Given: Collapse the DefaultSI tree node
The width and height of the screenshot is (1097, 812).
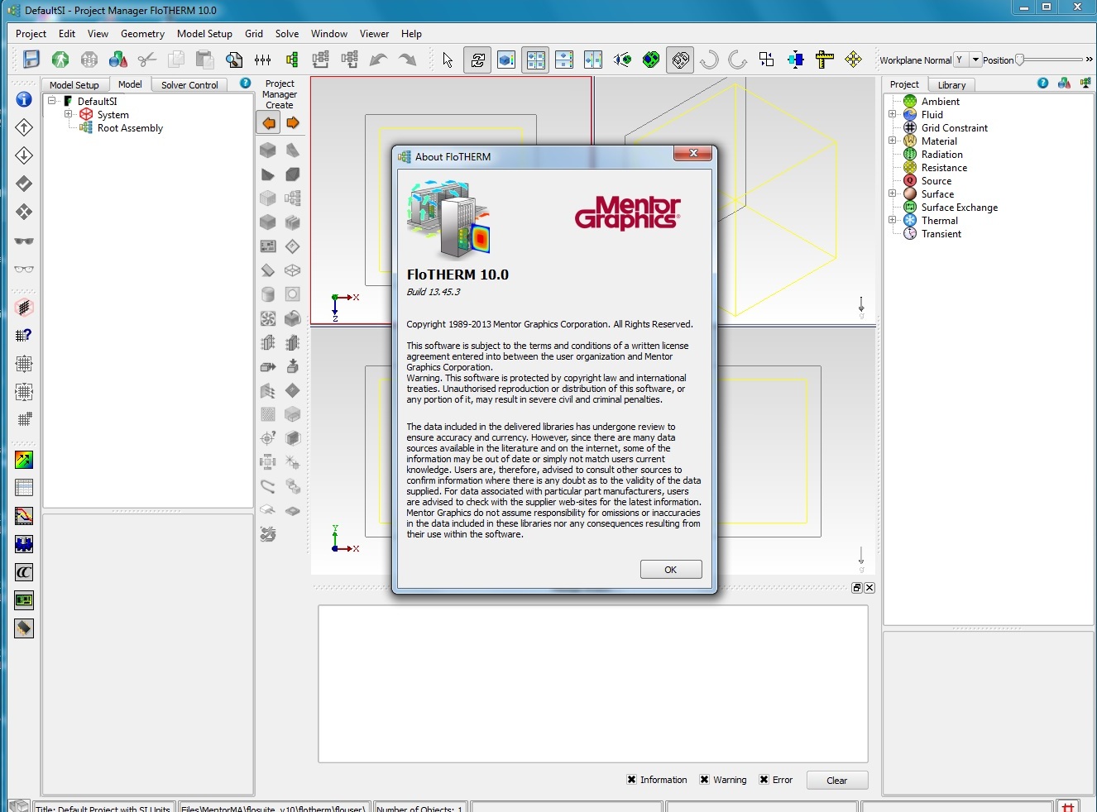Looking at the screenshot, I should click(x=52, y=101).
